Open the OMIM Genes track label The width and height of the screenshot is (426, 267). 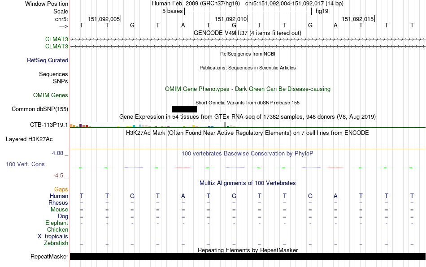(x=51, y=95)
